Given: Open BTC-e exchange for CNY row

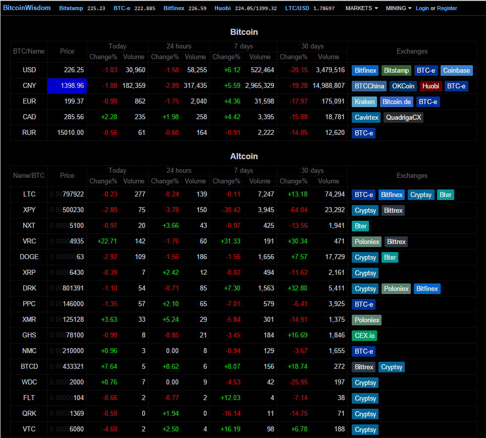Looking at the screenshot, I should 456,86.
